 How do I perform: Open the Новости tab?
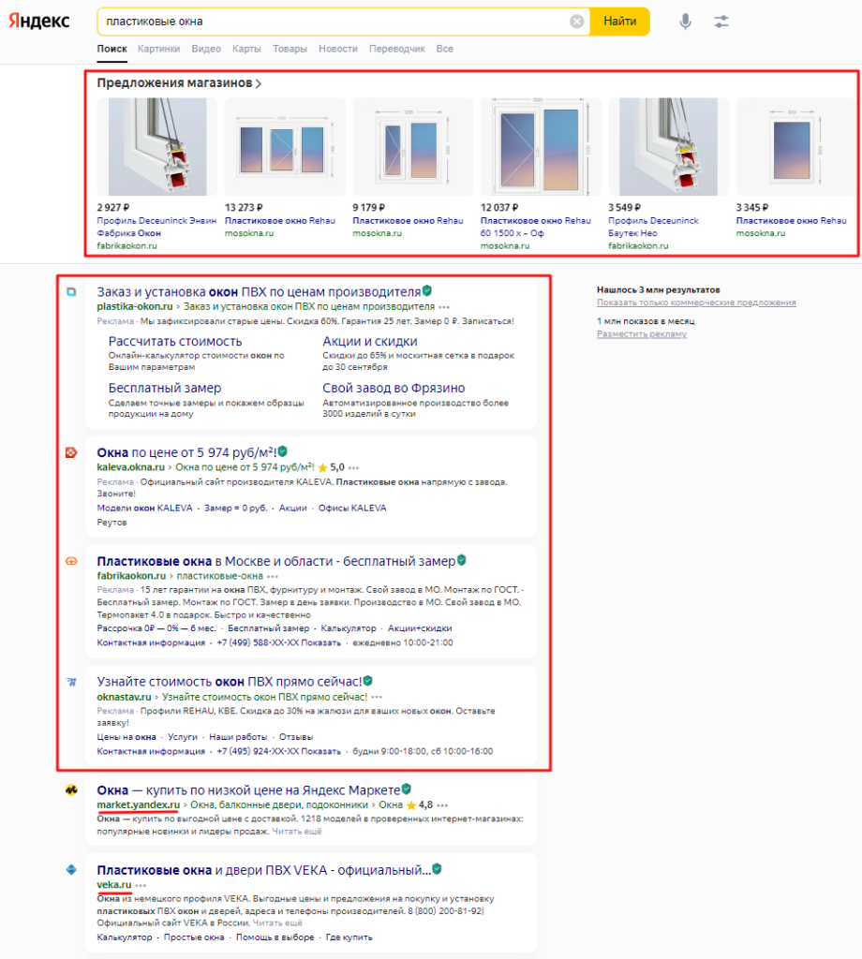pyautogui.click(x=337, y=49)
